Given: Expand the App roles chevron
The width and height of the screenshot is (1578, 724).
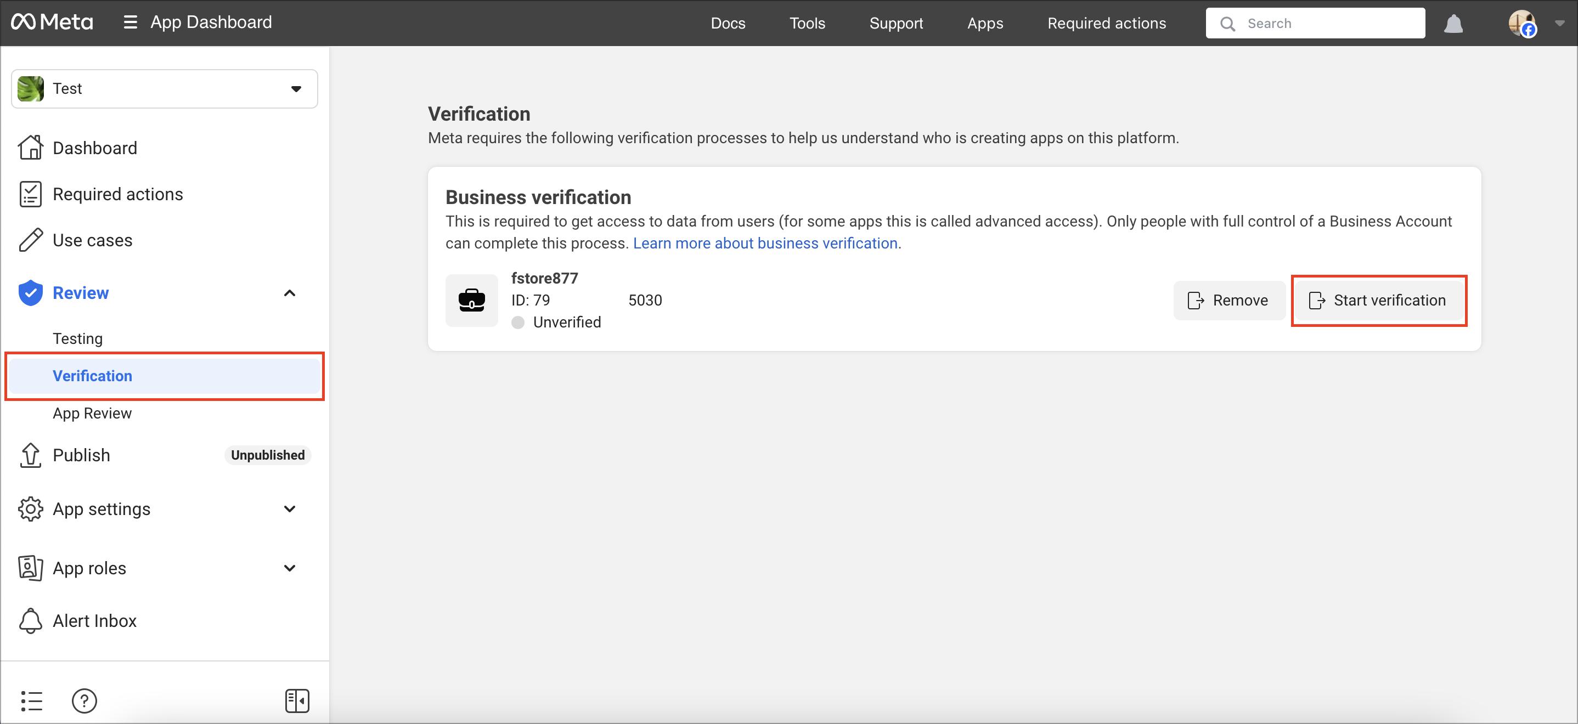Looking at the screenshot, I should coord(290,568).
